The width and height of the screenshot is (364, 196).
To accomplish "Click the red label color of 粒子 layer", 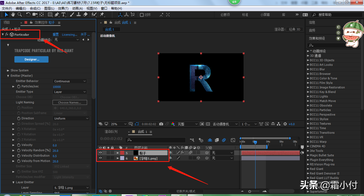I will point(122,153).
